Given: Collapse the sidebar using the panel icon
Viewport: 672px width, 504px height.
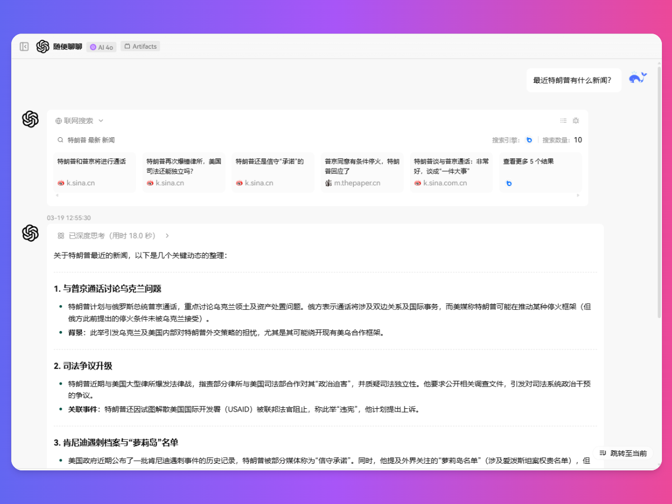Looking at the screenshot, I should click(24, 46).
